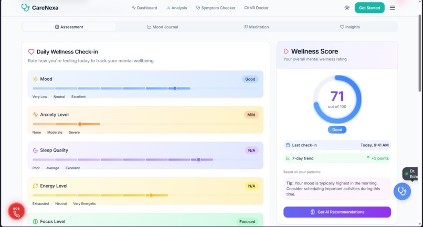Click the moon icon next to Sleep Quality
423x227 pixels.
pos(35,150)
